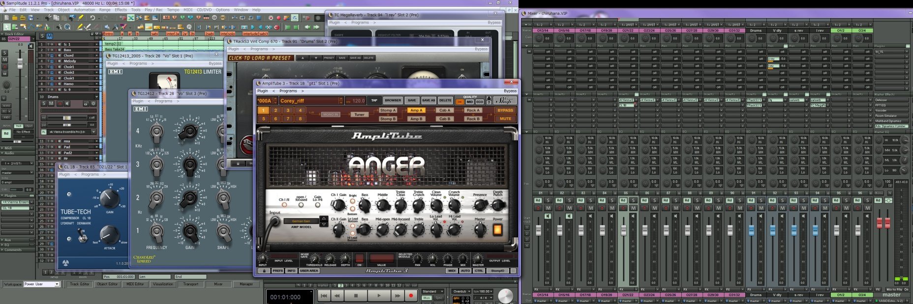Click Bypass in AmpliTube plugin window header

510,91
